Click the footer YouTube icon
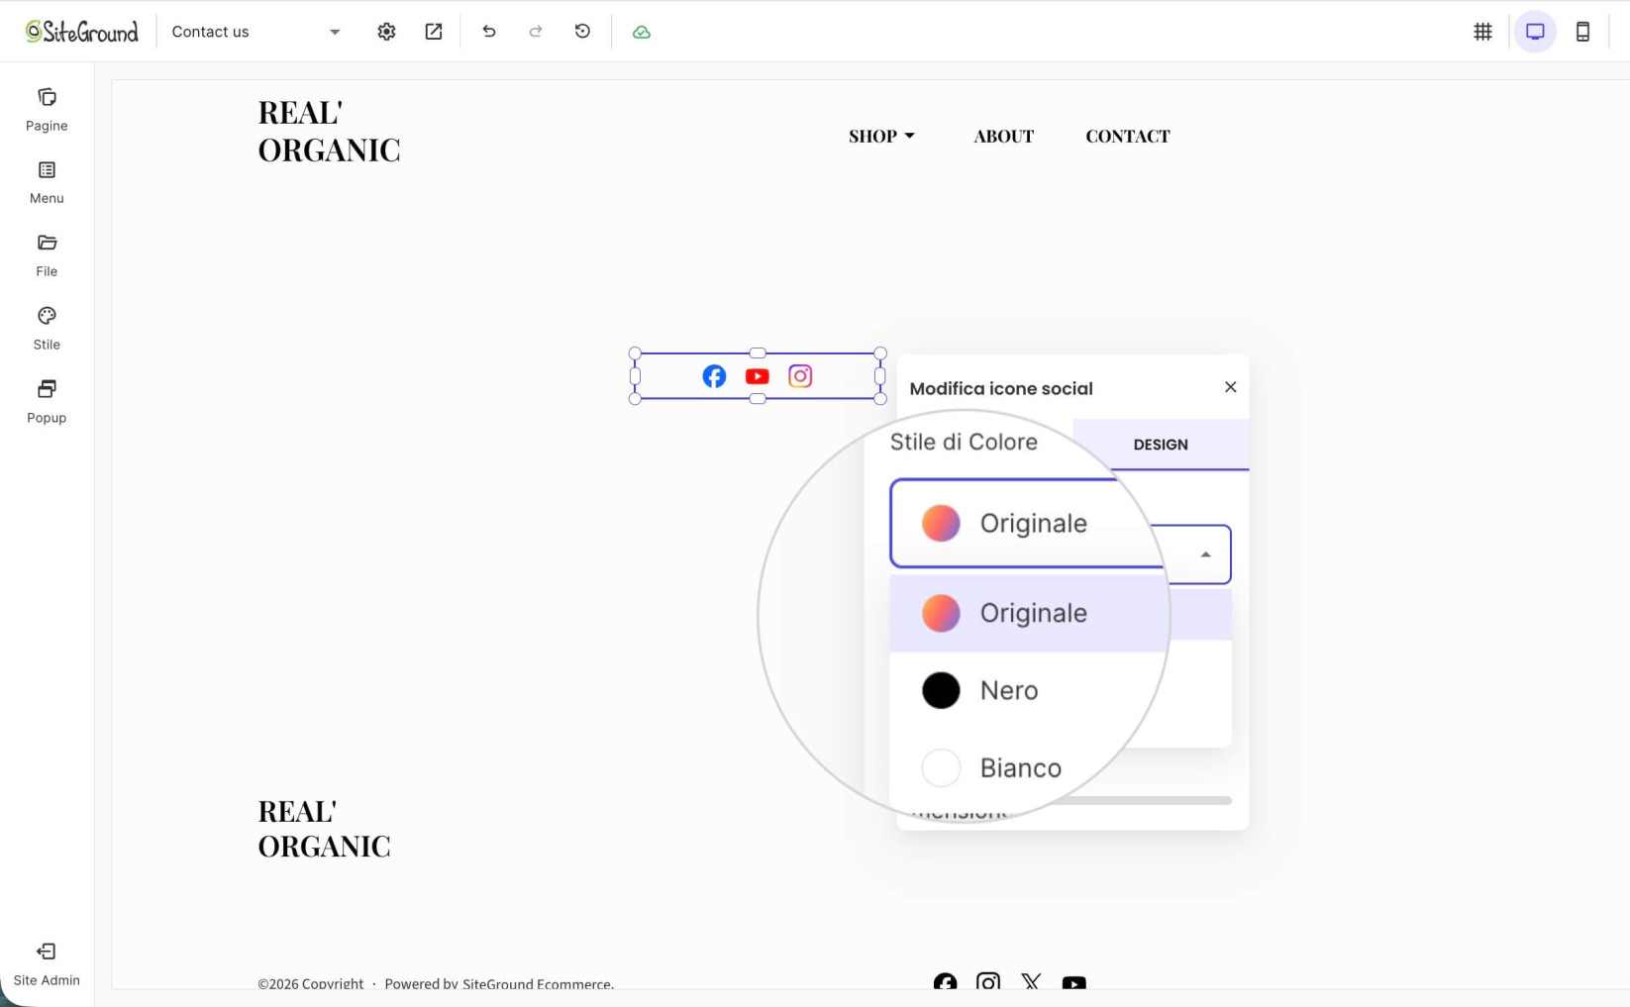This screenshot has height=1007, width=1630. pyautogui.click(x=1073, y=983)
